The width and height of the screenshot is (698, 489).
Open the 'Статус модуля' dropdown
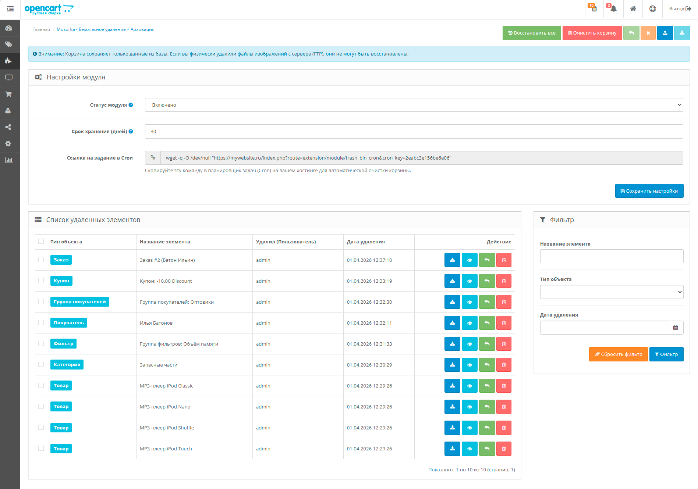click(x=414, y=105)
